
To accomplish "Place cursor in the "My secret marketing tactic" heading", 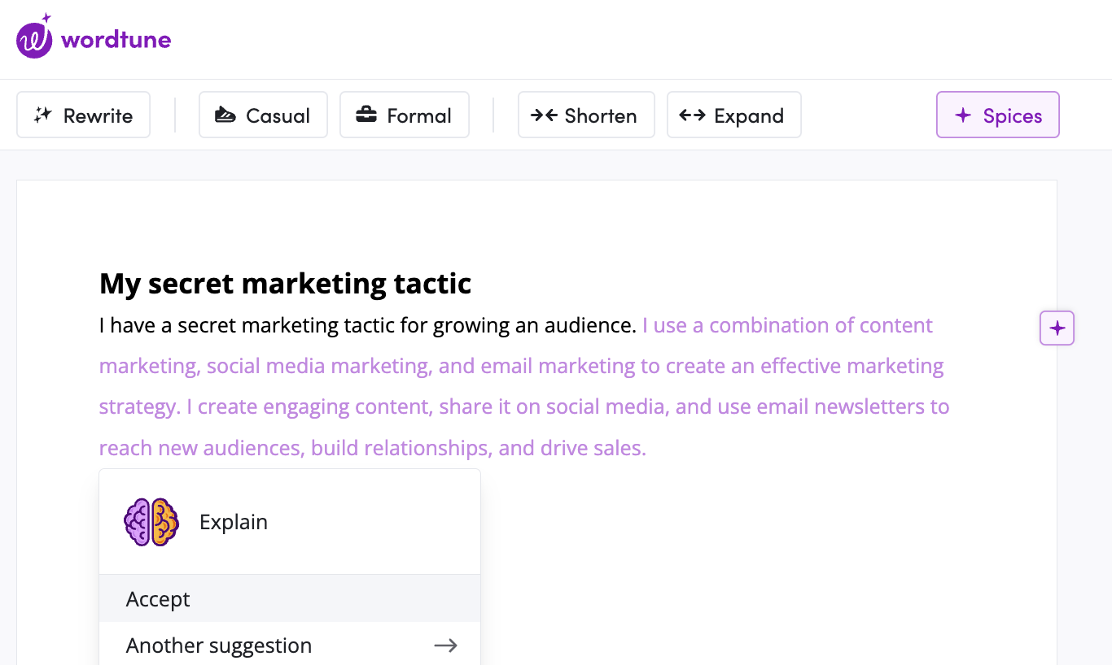I will tap(285, 284).
